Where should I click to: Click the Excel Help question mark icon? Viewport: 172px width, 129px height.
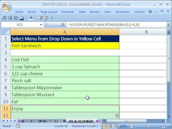[x=150, y=11]
